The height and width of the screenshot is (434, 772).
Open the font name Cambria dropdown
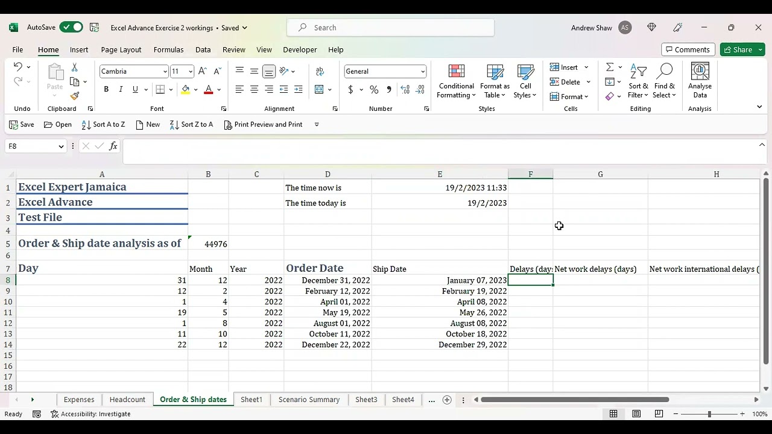[165, 72]
